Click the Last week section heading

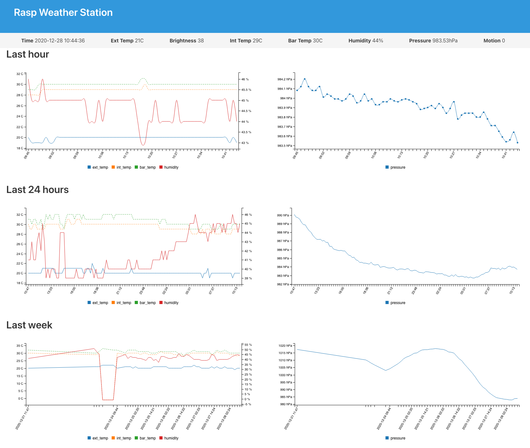[x=29, y=325]
